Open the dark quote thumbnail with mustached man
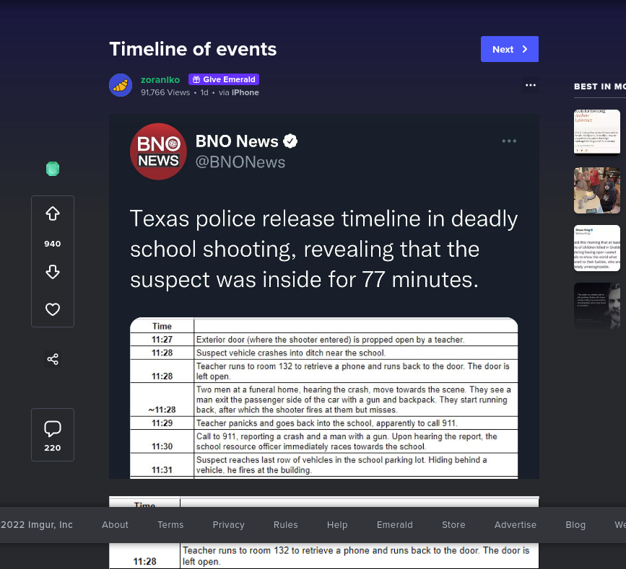The width and height of the screenshot is (626, 569). click(x=597, y=306)
